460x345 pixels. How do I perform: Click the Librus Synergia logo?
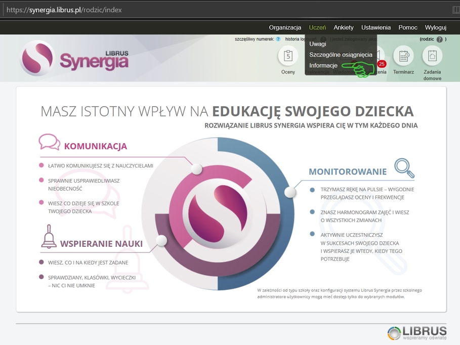74,58
